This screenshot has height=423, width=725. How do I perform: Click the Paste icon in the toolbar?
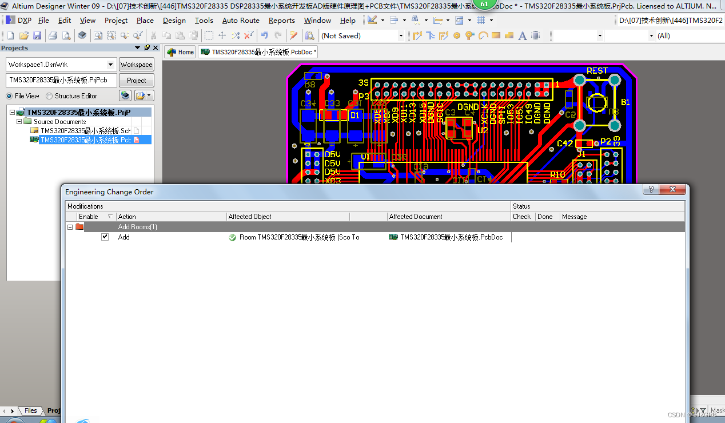(180, 35)
